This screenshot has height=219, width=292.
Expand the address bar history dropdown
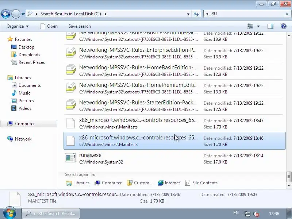188,14
